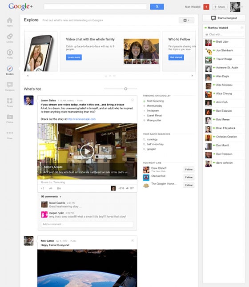The image size is (249, 287).
Task: Select trending topic Matt Groening
Action: (155, 101)
